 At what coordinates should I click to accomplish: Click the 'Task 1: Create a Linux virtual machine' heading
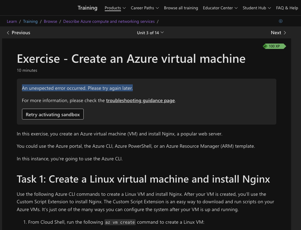pyautogui.click(x=143, y=179)
